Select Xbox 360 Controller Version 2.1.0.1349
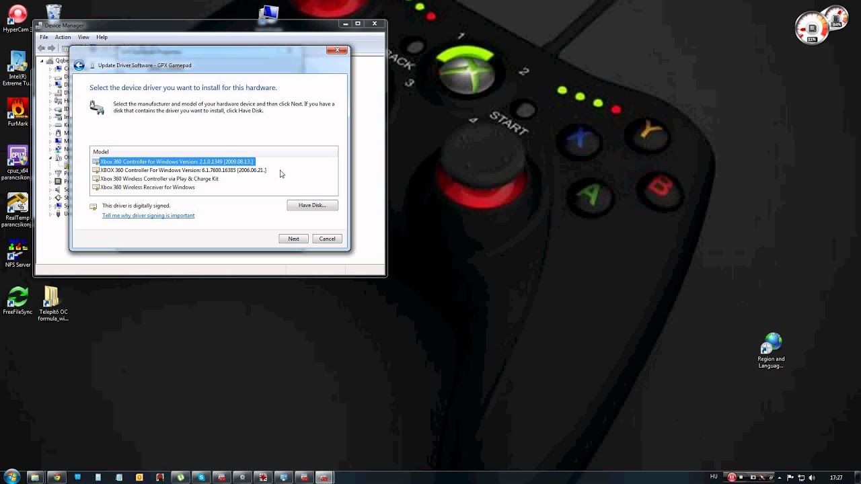The height and width of the screenshot is (484, 861). 174,161
